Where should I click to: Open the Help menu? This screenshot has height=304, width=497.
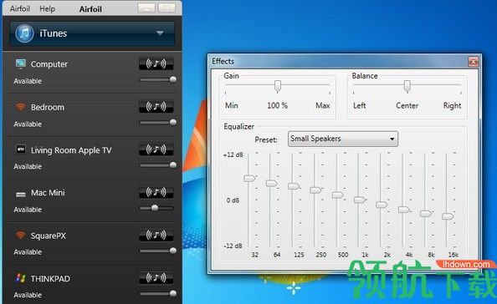[x=47, y=9]
